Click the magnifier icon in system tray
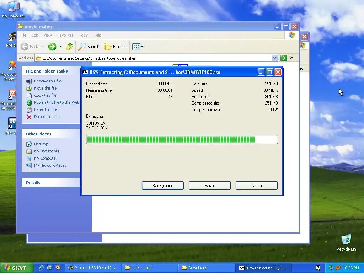This screenshot has width=364, height=273. point(338,268)
